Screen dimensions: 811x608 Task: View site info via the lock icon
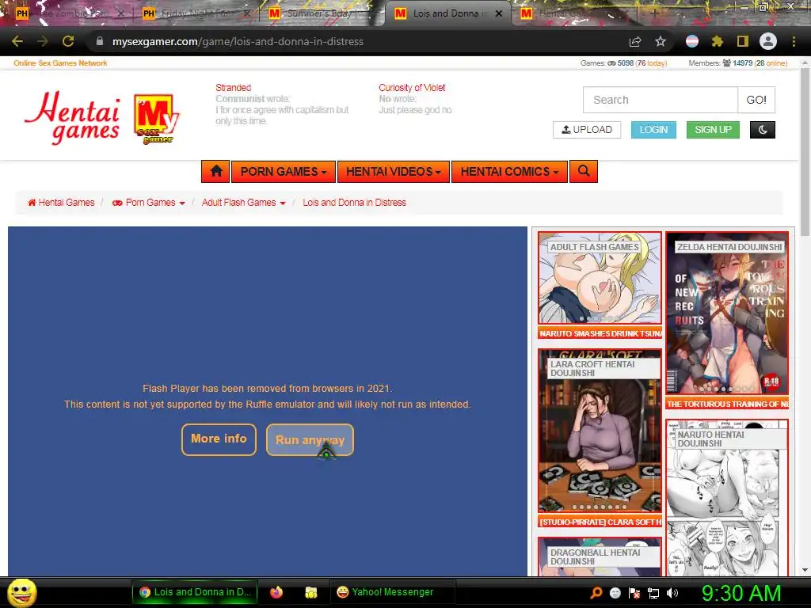(100, 41)
